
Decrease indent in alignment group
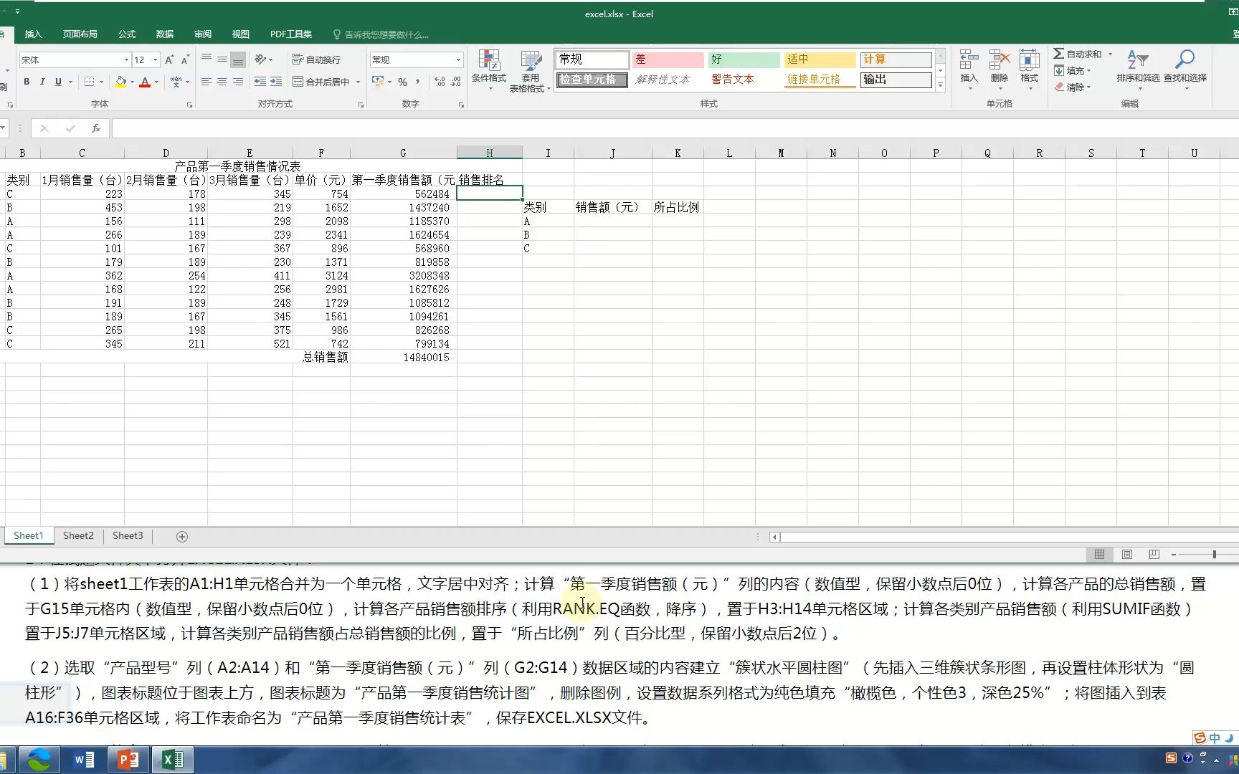[260, 82]
